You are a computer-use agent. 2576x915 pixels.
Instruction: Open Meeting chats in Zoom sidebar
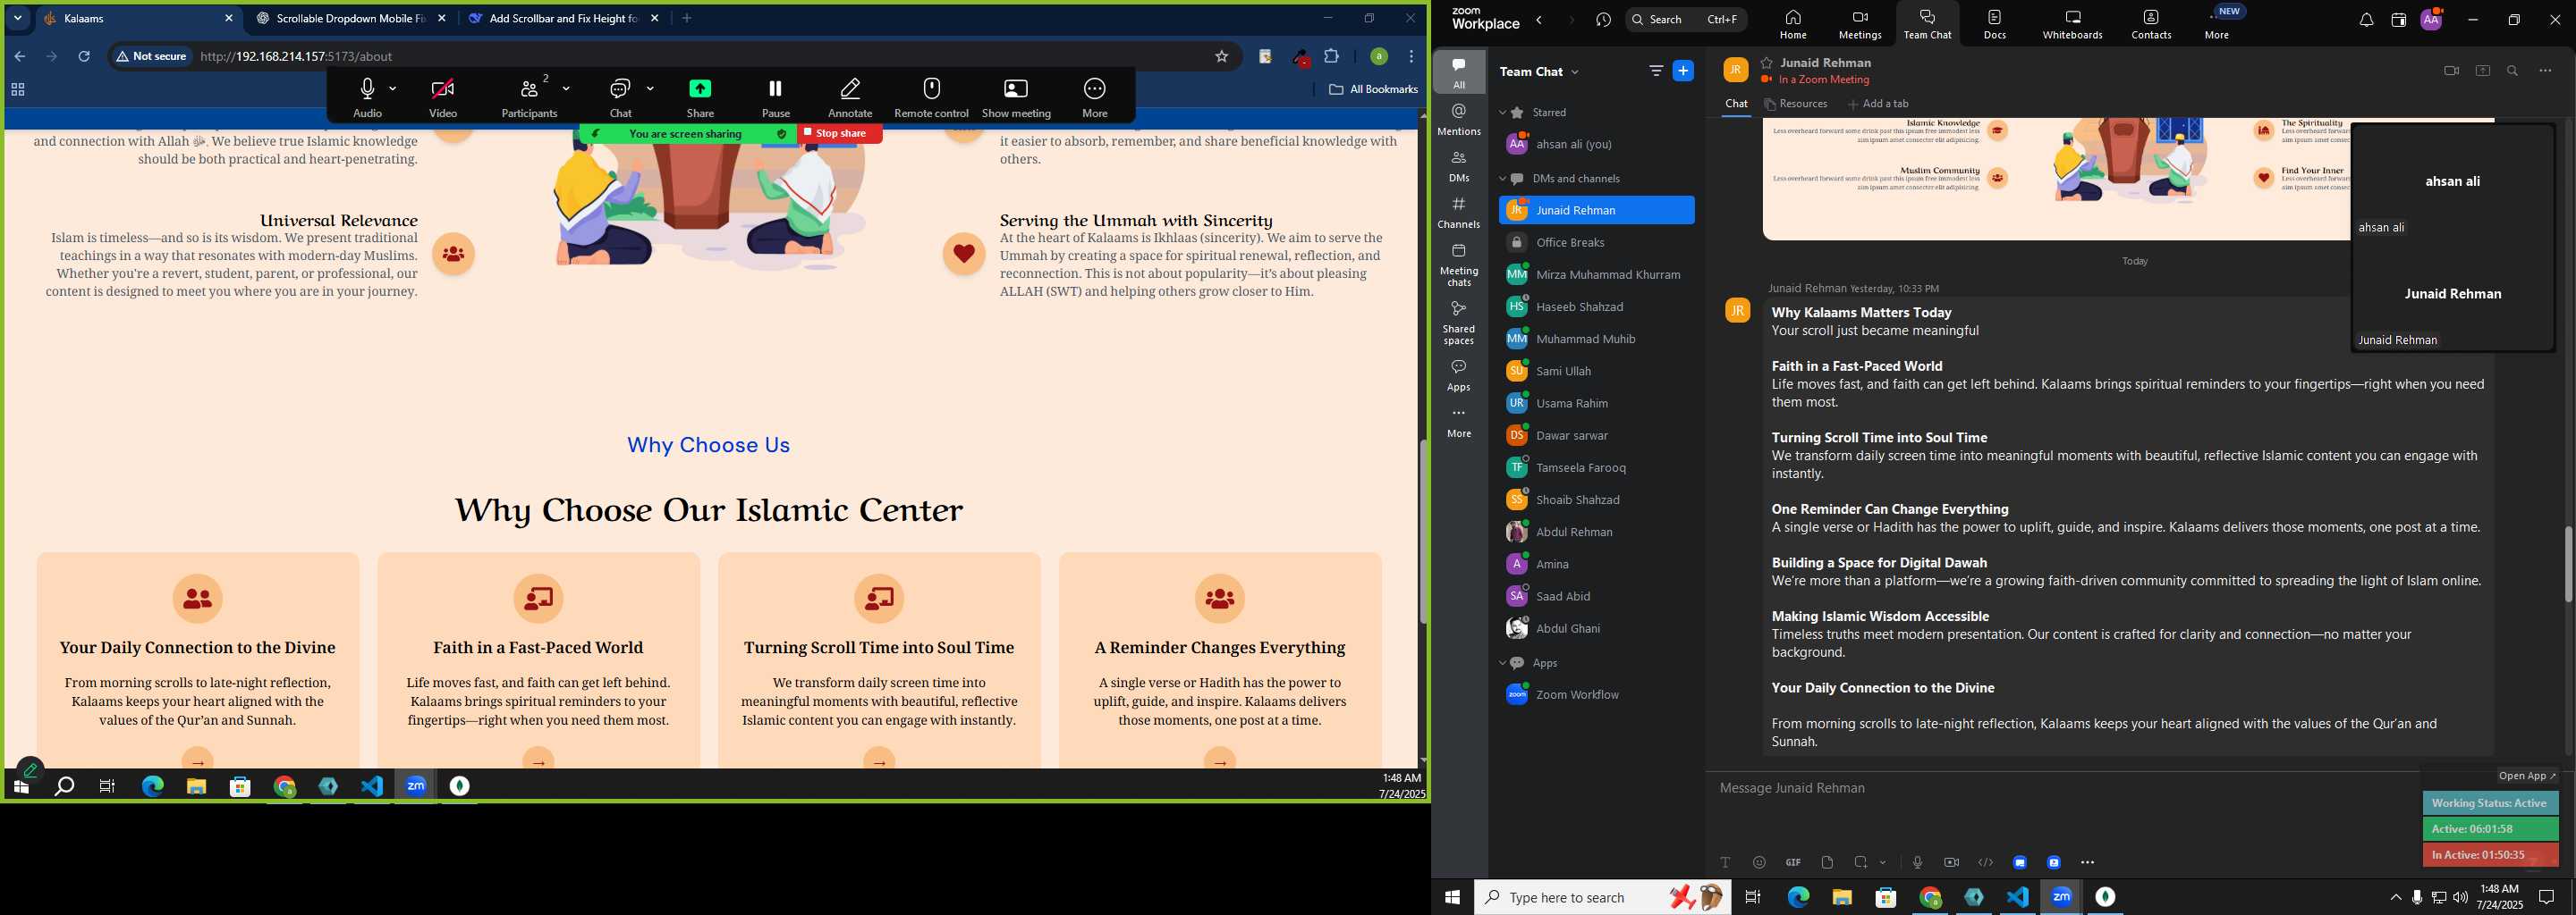(x=1459, y=264)
